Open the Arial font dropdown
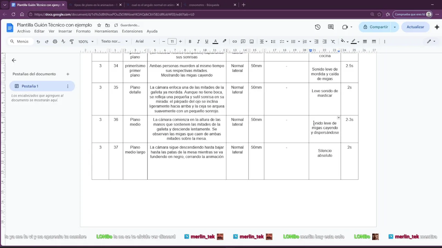 point(145,41)
